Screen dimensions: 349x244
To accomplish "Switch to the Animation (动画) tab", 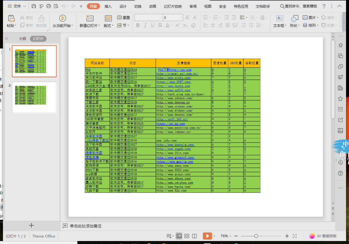I will [153, 7].
